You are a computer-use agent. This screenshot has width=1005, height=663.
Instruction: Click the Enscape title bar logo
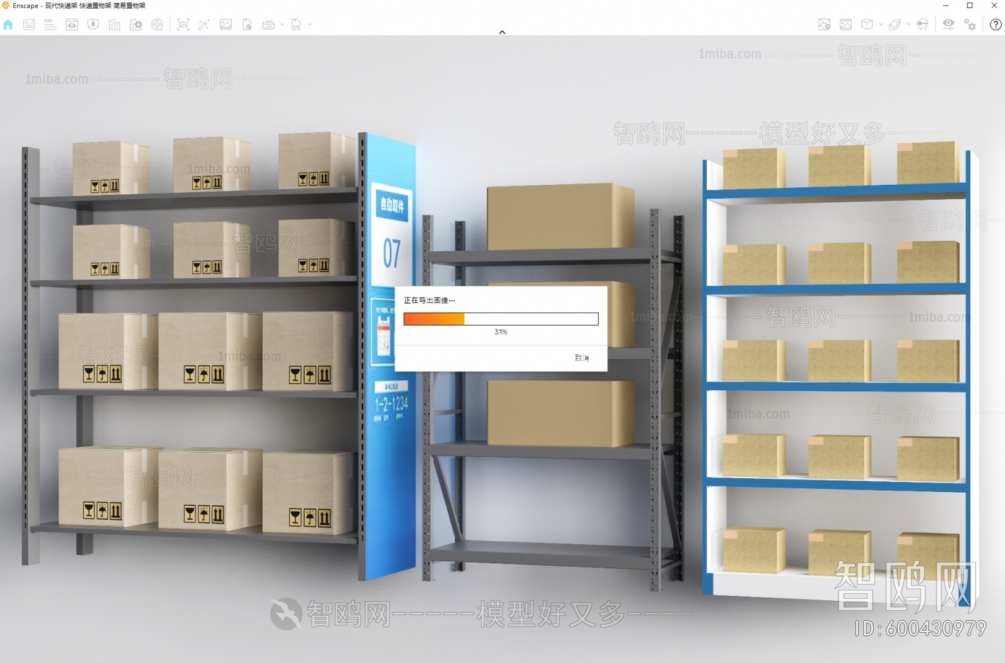[8, 5]
